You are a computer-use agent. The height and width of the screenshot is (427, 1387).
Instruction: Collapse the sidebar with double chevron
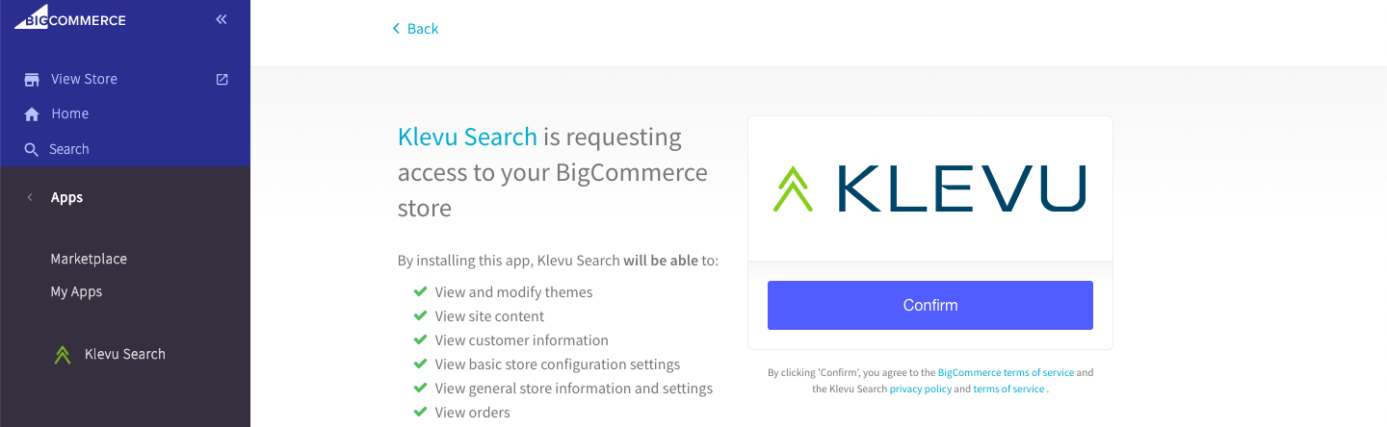coord(222,19)
